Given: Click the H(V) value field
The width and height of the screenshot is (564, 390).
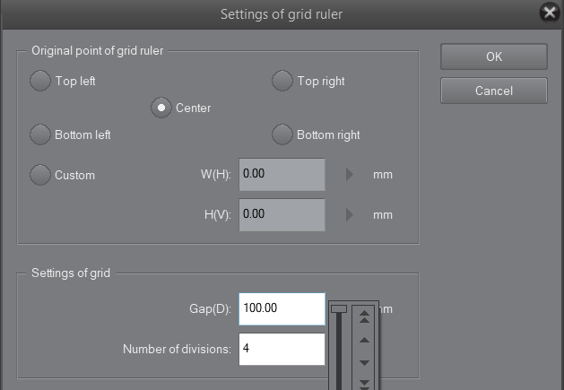Looking at the screenshot, I should click(x=282, y=215).
